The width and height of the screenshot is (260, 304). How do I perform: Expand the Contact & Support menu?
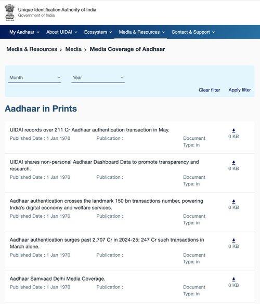pos(193,32)
